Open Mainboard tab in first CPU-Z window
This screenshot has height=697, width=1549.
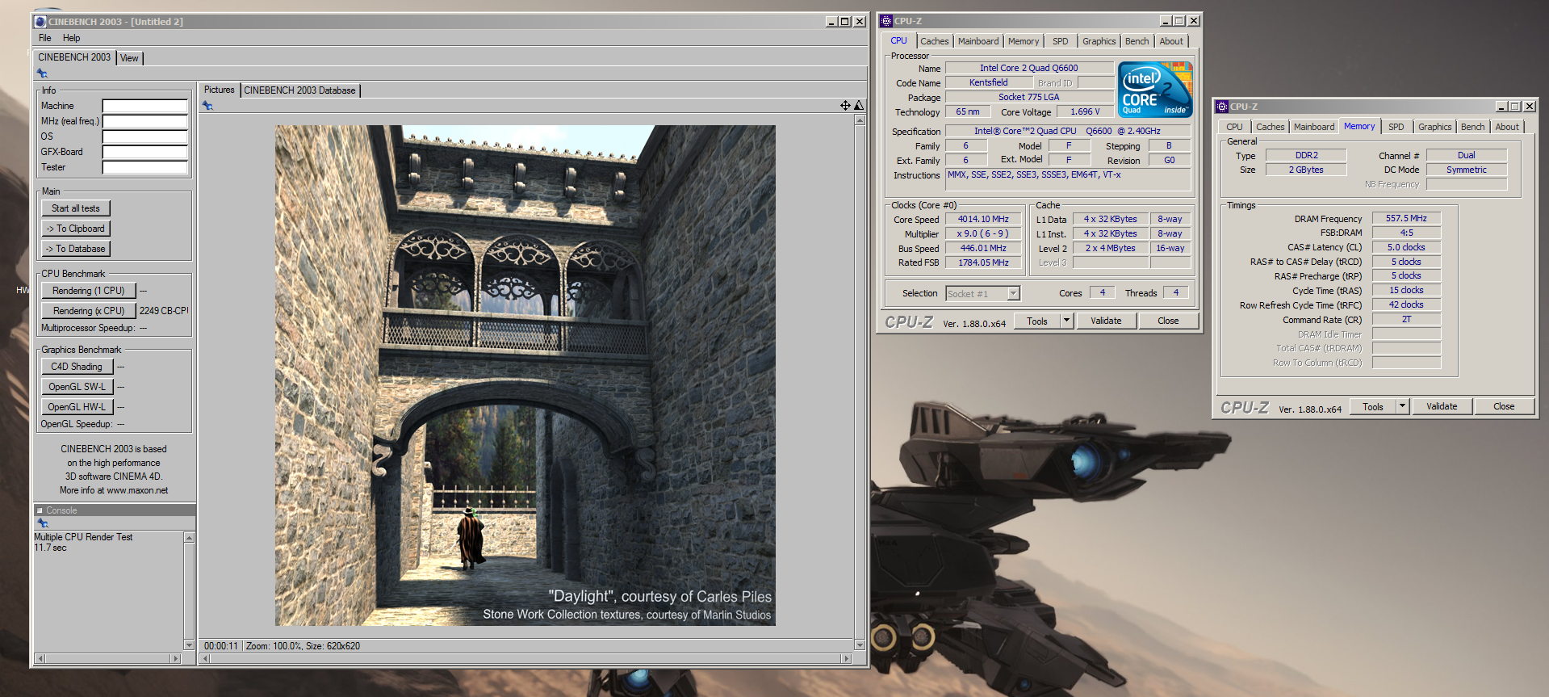[978, 41]
